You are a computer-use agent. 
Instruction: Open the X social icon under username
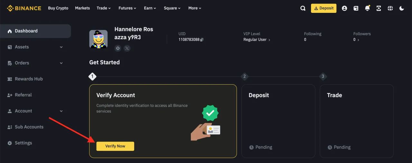(127, 48)
